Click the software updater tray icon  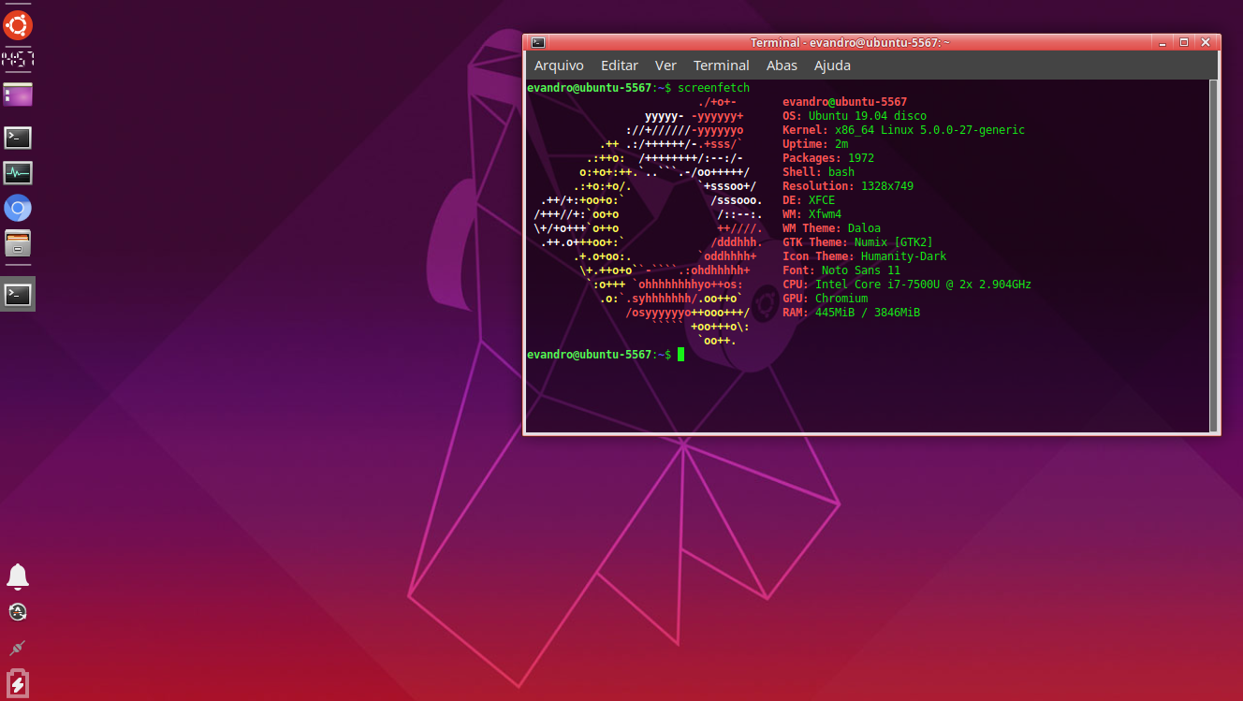[x=18, y=612]
